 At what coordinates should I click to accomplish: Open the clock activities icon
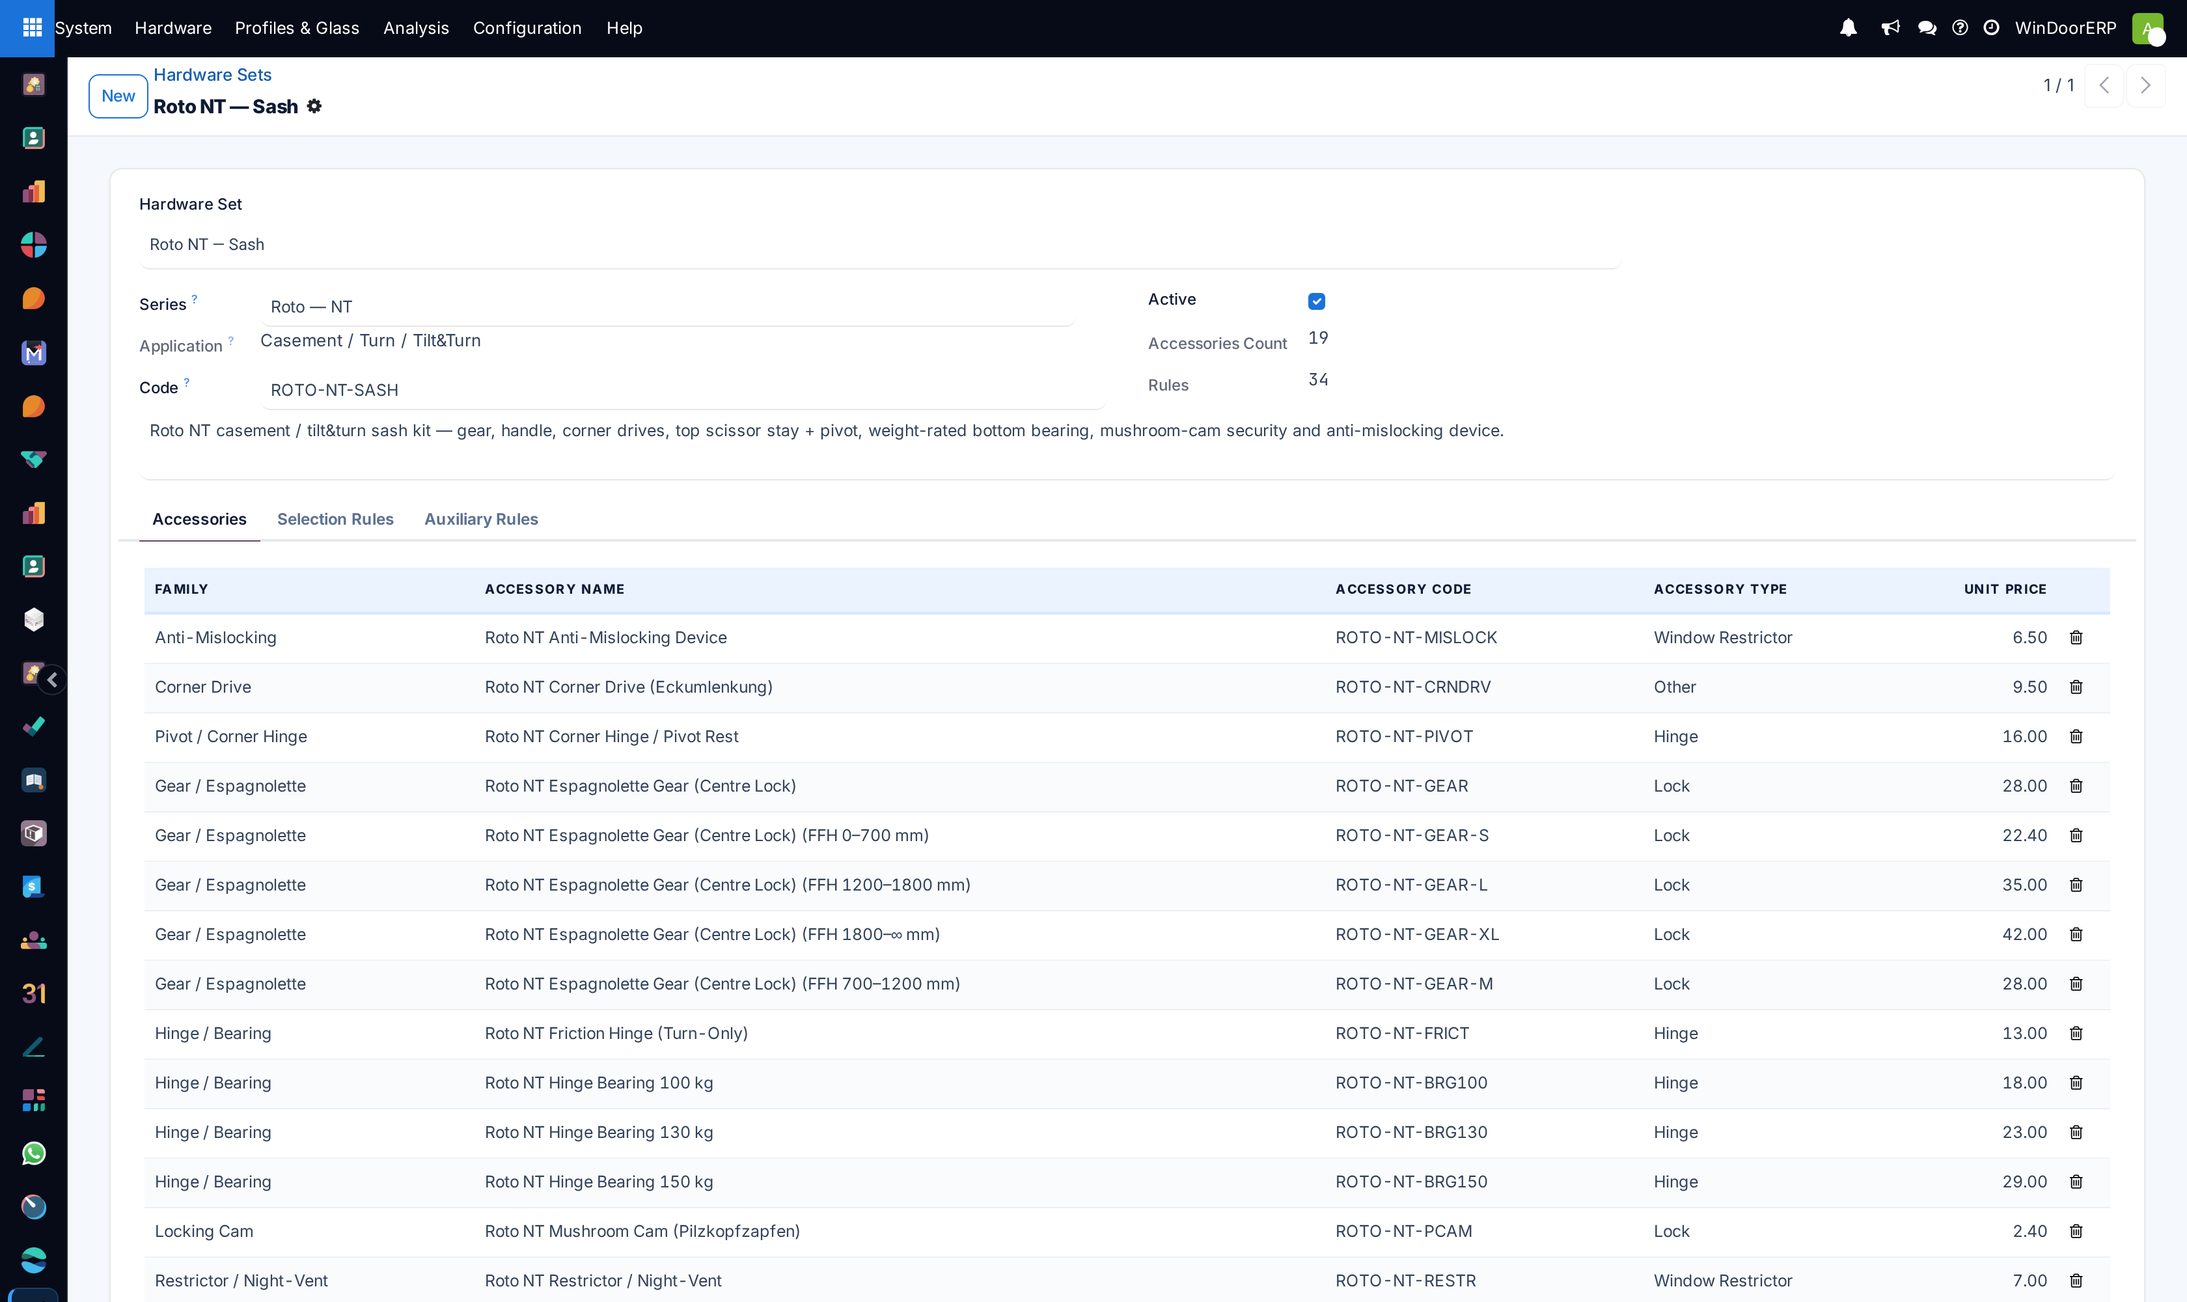(1991, 28)
